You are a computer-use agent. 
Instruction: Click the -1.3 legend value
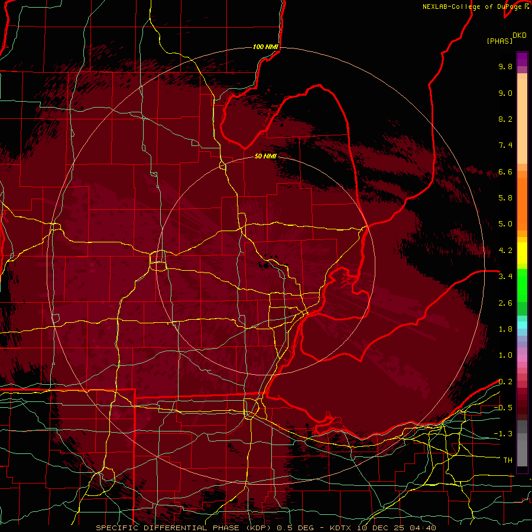click(x=503, y=434)
